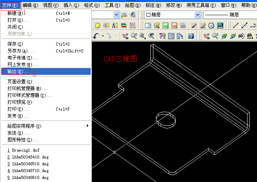Click the paintbrush icon
Image resolution: width=257 pixels, height=182 pixels.
click(x=194, y=25)
